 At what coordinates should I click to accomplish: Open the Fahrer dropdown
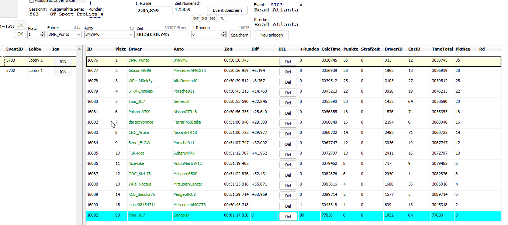pyautogui.click(x=78, y=35)
